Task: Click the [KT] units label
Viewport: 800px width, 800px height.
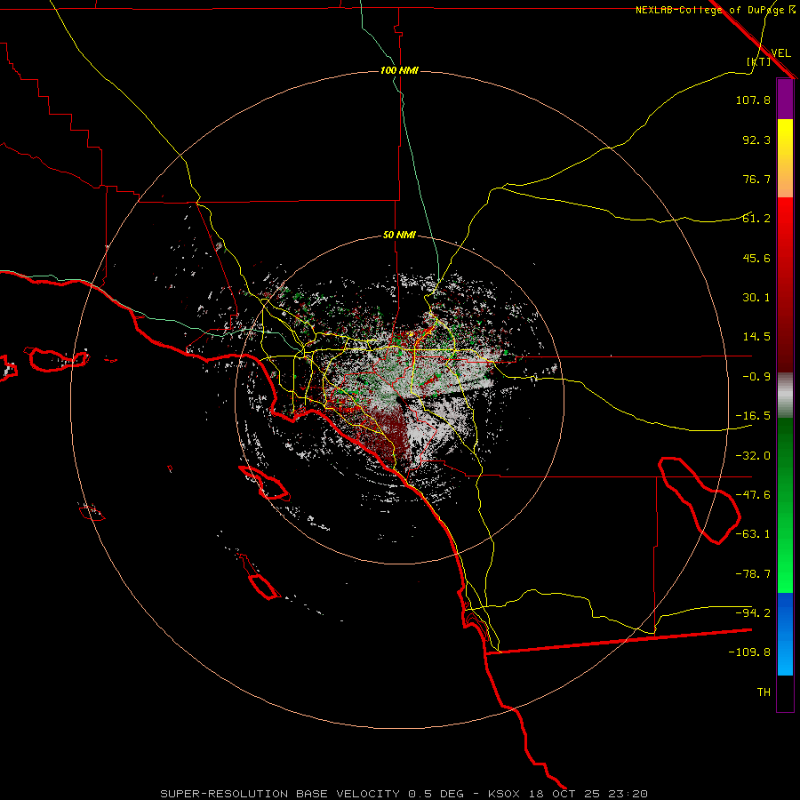Action: 759,61
